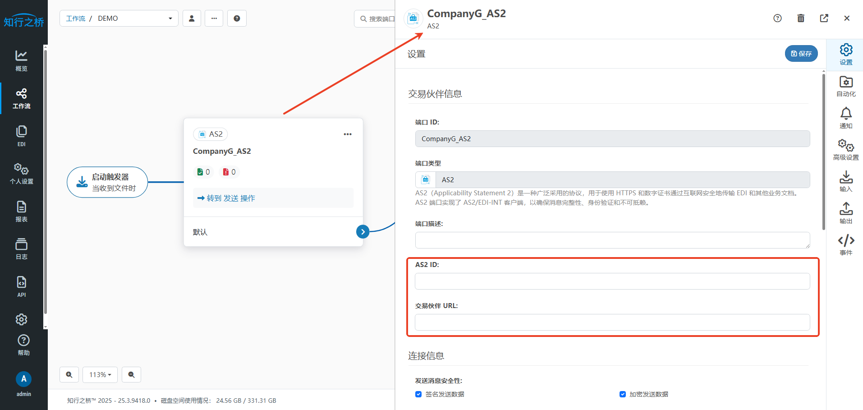Click the AS2 ID input field
Screen dimensions: 863x410
coord(612,281)
